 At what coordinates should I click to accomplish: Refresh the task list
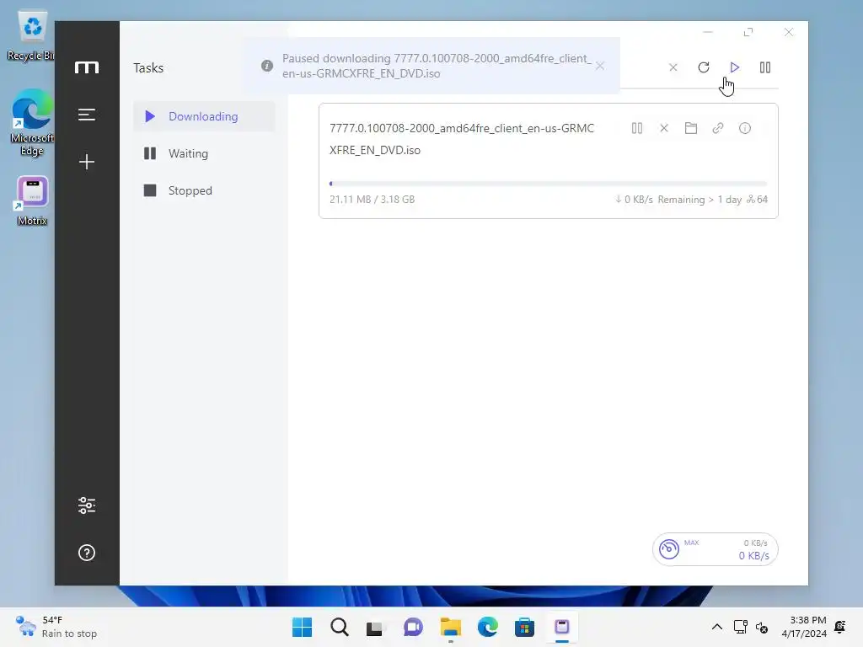coord(704,67)
